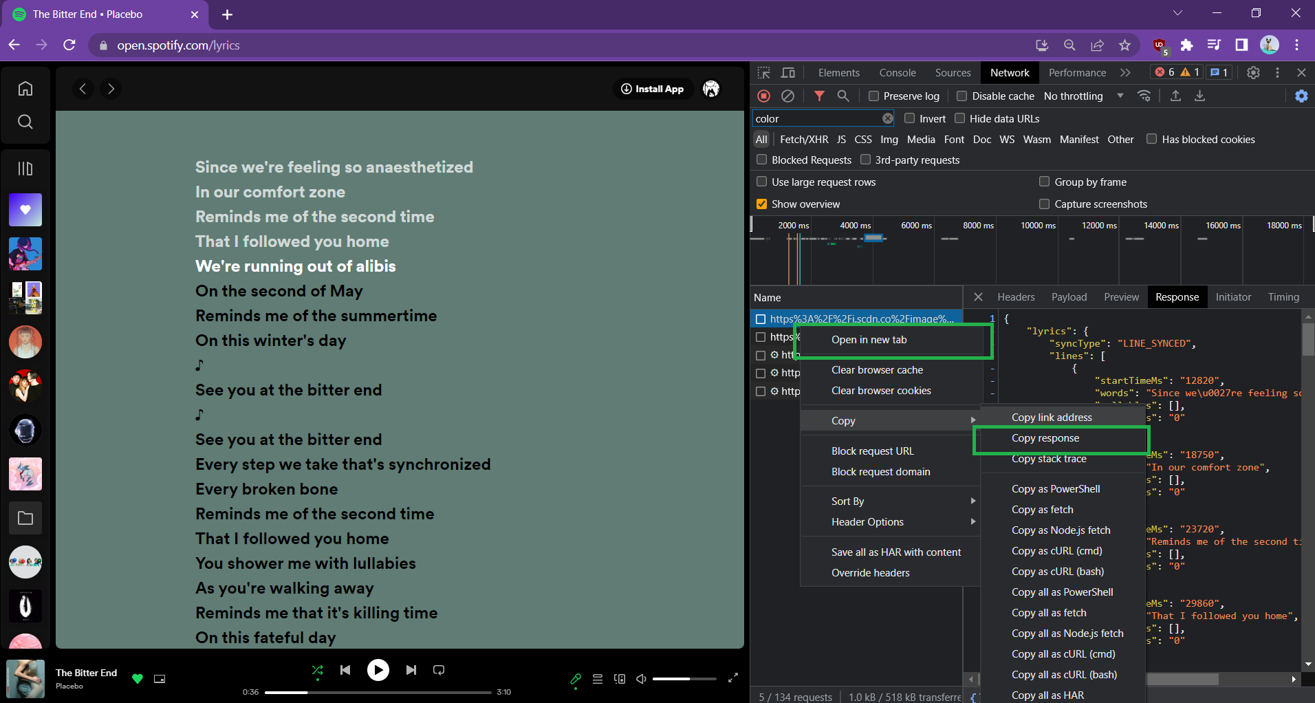Switch to the Console tab
The width and height of the screenshot is (1315, 703).
[x=896, y=72]
